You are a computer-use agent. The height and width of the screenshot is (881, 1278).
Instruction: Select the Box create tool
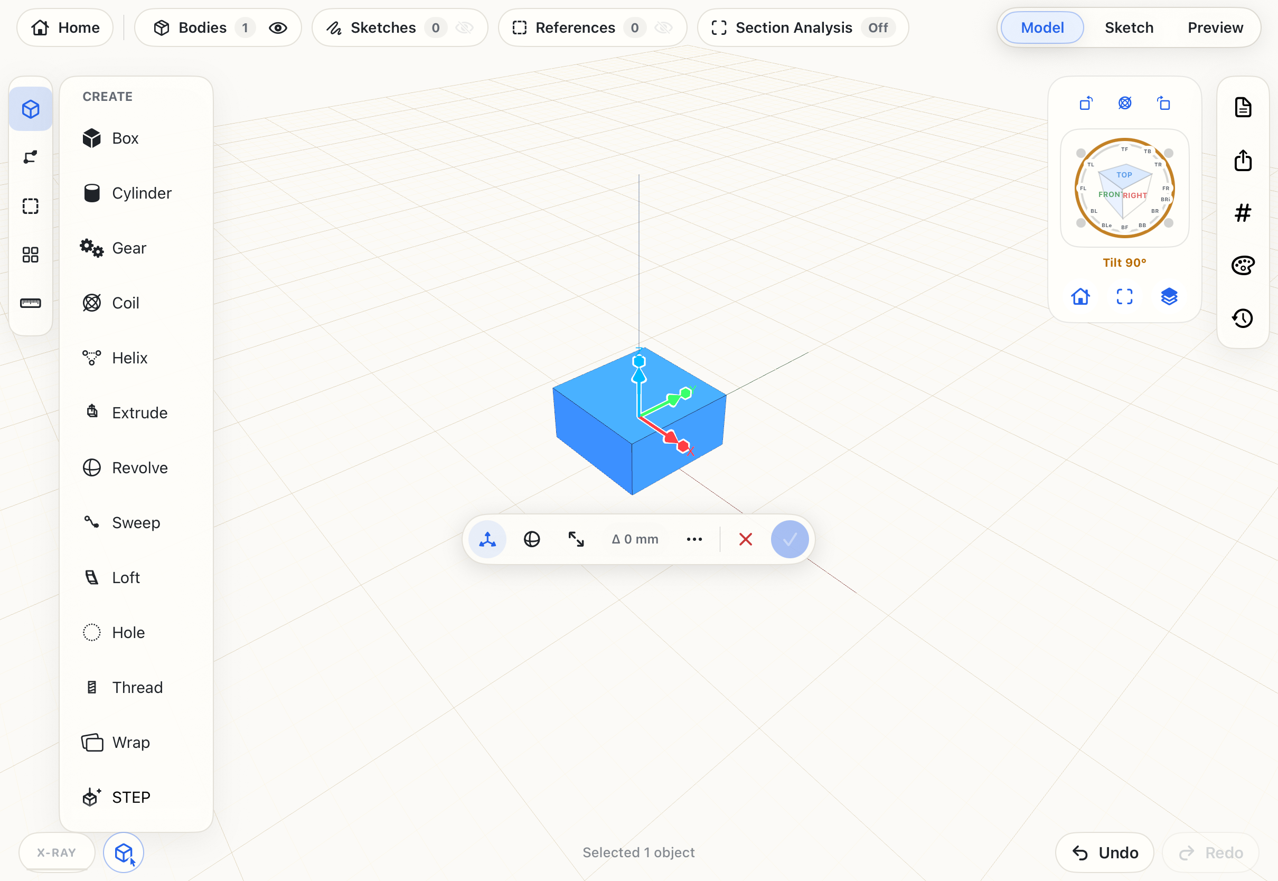136,138
